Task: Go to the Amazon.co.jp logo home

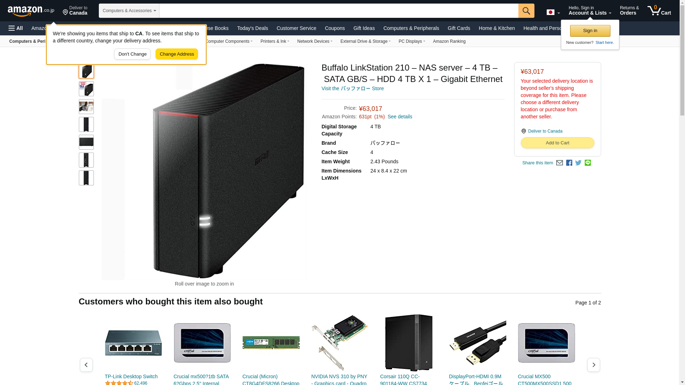Action: [x=31, y=11]
